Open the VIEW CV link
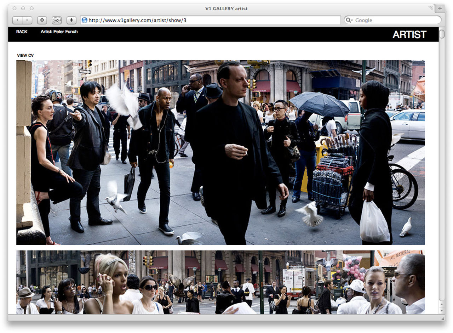 pos(25,55)
